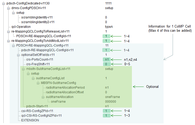Select radioframeAllocationOffset row
The height and width of the screenshot is (125, 195).
(65, 92)
